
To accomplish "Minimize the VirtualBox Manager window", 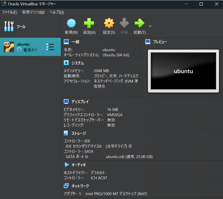I will click(186, 4).
